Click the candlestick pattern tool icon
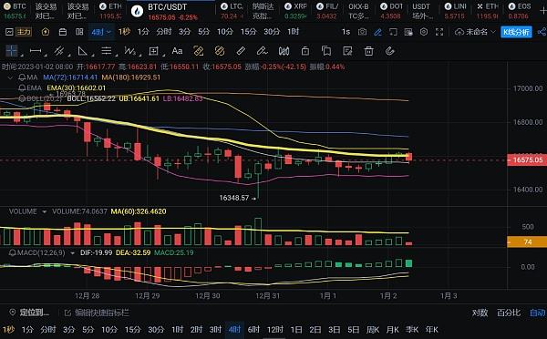547x339 pixels. (x=284, y=51)
